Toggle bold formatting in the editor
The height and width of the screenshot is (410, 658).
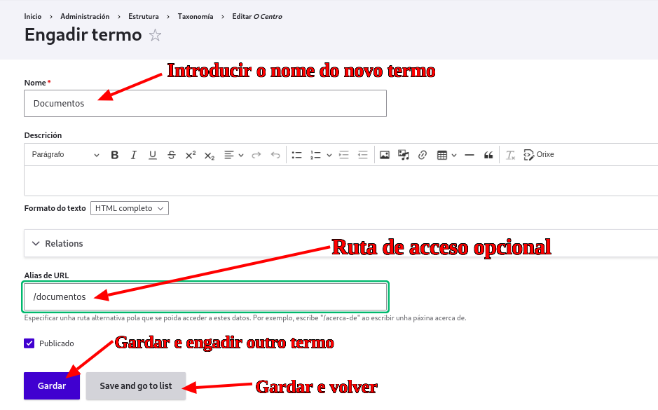[115, 155]
